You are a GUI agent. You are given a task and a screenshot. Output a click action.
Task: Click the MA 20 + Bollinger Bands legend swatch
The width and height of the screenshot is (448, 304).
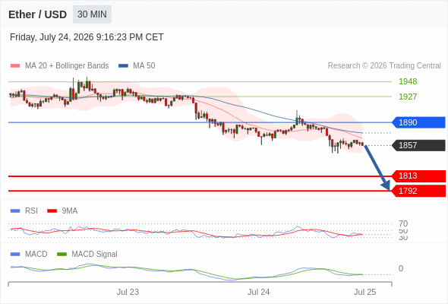15,66
